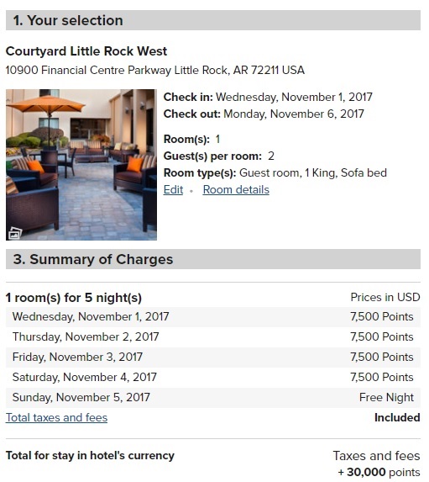Viewport: 429px width, 482px height.
Task: Click the 30,000 points total
Action: 379,472
